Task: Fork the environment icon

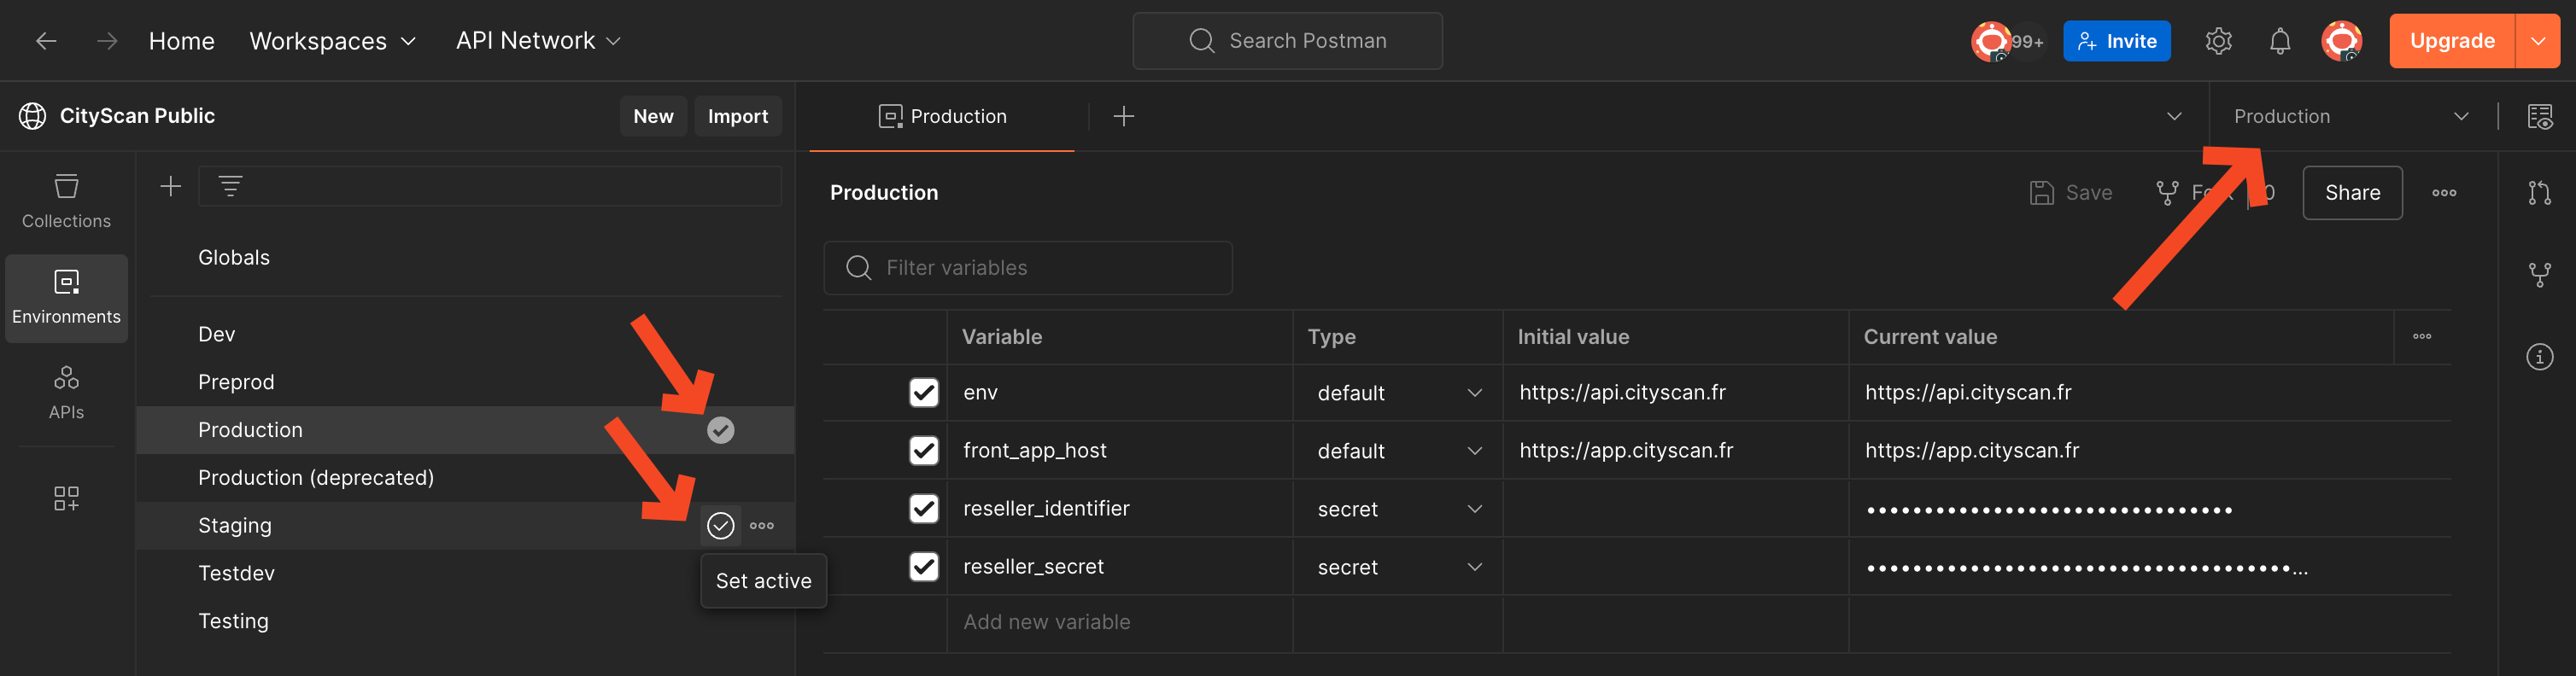Action: (2166, 193)
